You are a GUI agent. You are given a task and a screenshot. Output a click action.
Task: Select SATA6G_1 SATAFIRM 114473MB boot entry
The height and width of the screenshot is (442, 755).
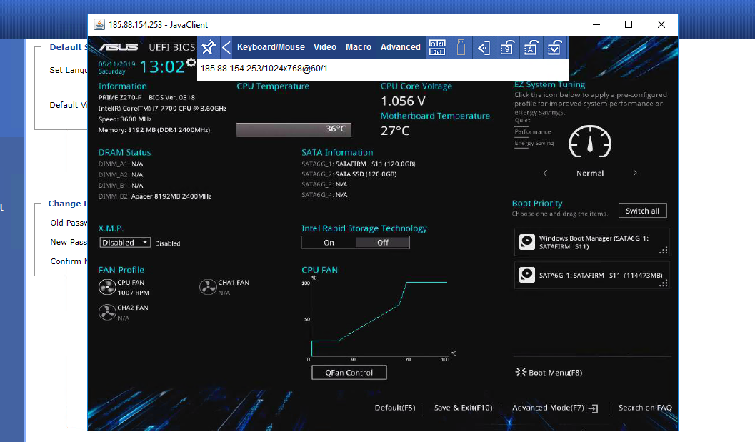tap(591, 276)
